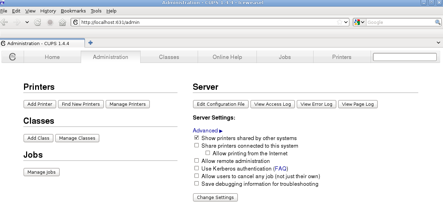Open the List all tabs dropdown

point(438,43)
